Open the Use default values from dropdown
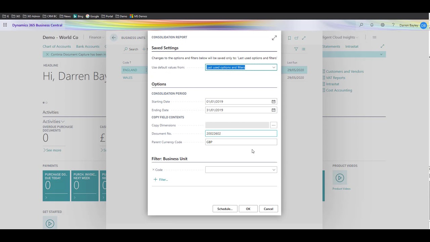The image size is (430, 242). pos(274,67)
